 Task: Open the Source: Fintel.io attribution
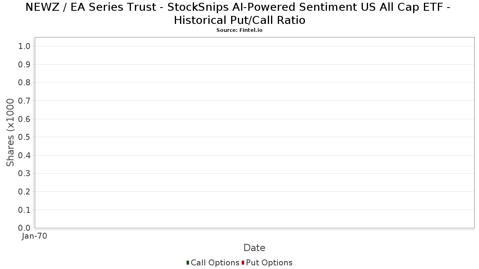click(x=239, y=30)
